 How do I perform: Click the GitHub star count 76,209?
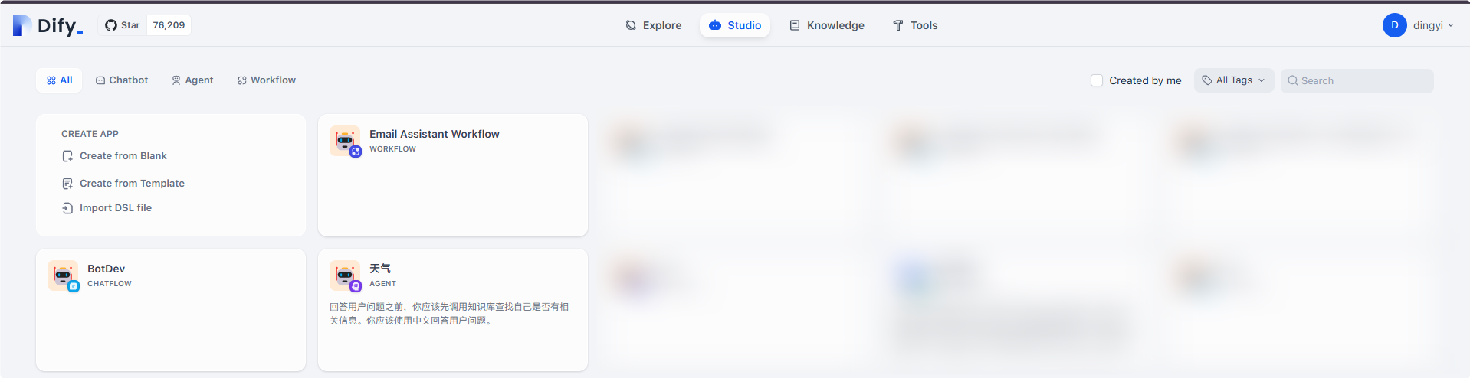pos(169,25)
